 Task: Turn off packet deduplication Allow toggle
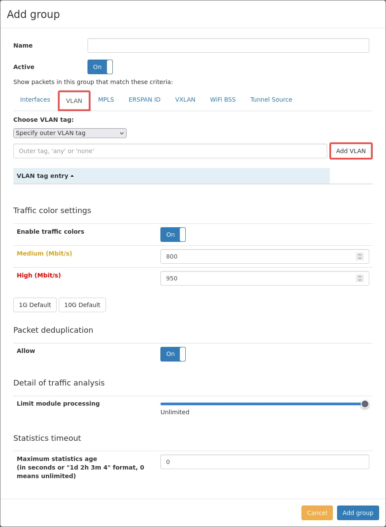(173, 354)
